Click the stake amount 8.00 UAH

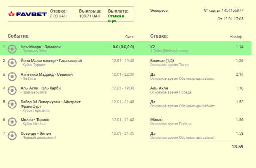click(58, 16)
